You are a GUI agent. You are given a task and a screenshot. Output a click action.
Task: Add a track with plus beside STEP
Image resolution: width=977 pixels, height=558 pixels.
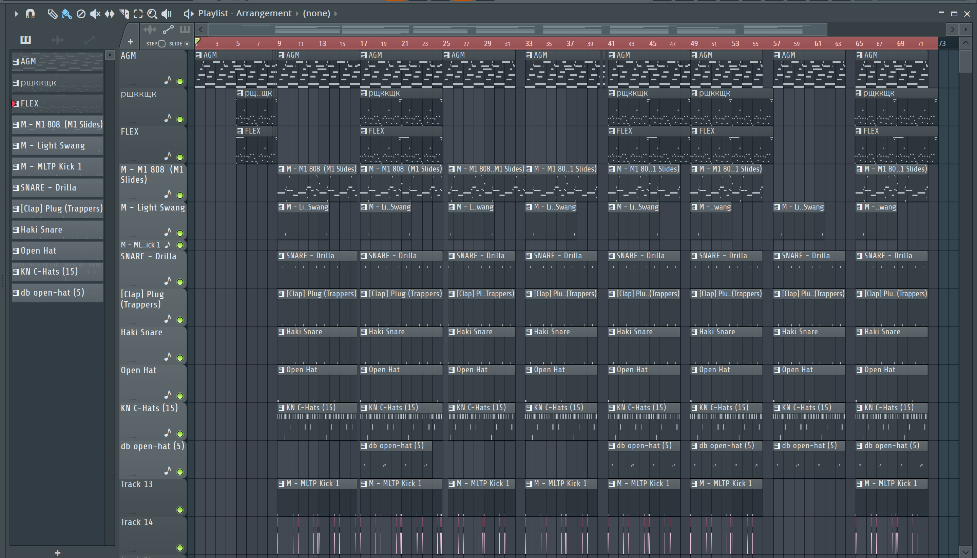pyautogui.click(x=130, y=42)
